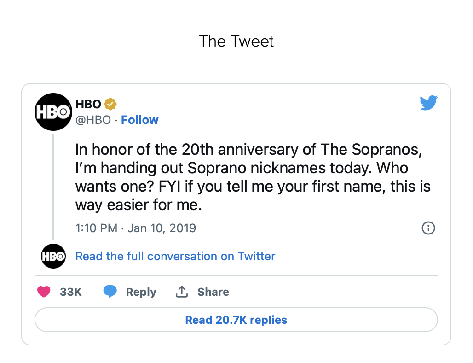Click 'The Tweet' heading above the card
The width and height of the screenshot is (473, 363).
tap(236, 41)
